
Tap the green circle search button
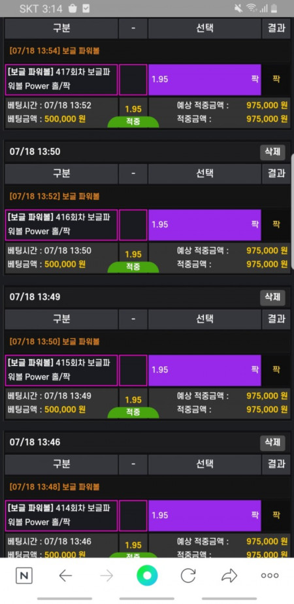(147, 575)
